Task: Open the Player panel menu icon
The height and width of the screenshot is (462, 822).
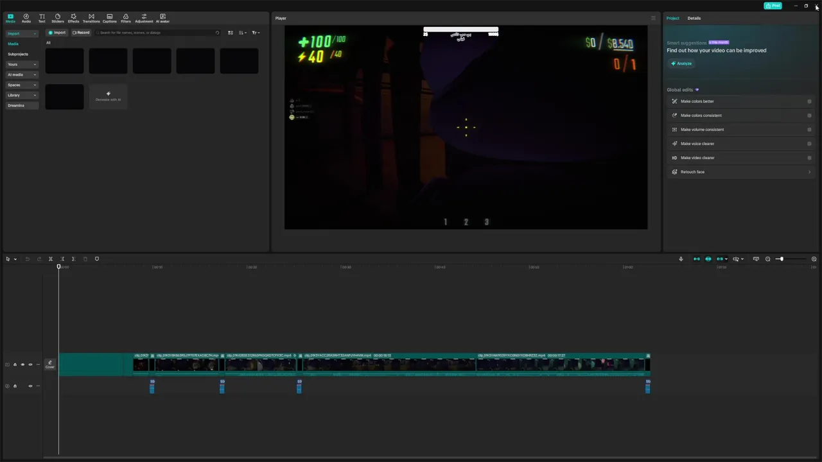Action: tap(653, 18)
